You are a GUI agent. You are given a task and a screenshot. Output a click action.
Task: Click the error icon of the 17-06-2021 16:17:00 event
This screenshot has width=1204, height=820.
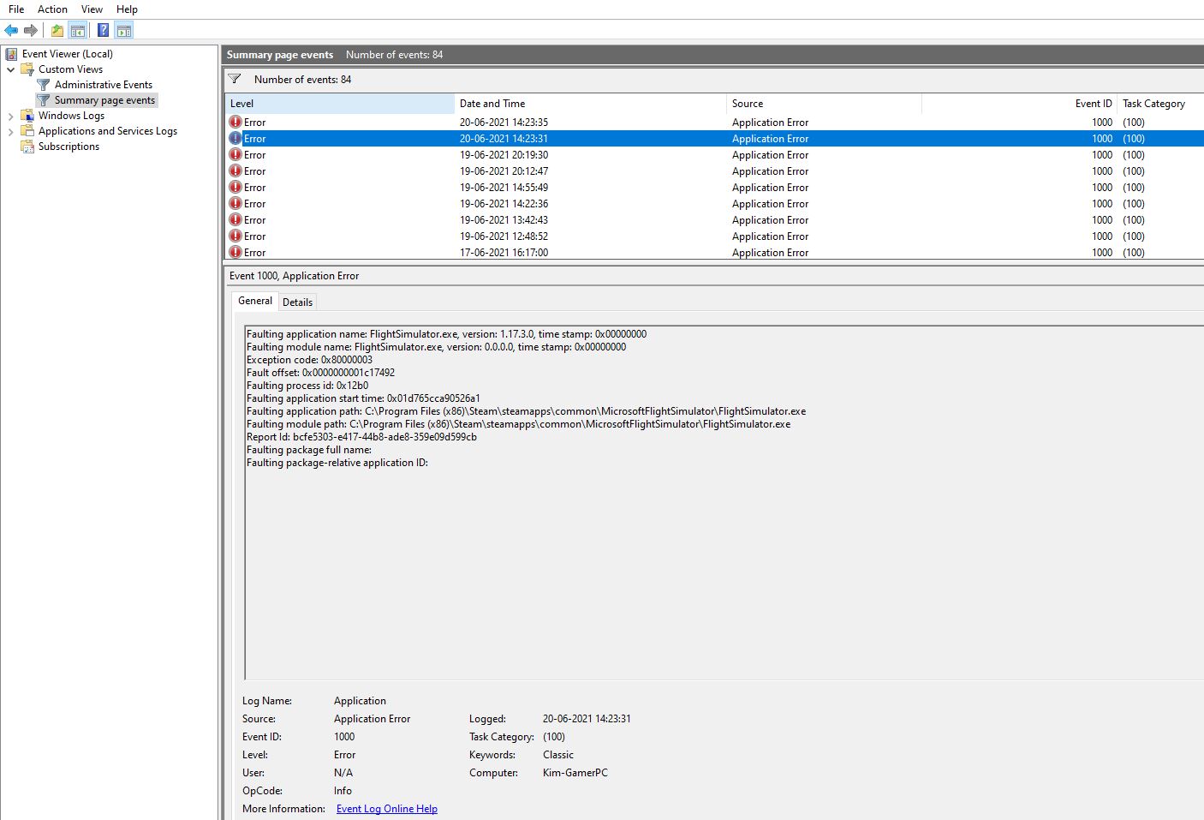click(235, 253)
